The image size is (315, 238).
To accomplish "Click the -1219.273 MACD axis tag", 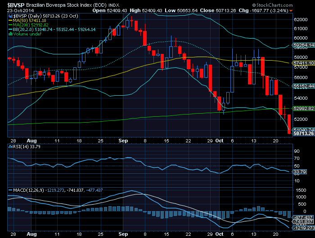I will [x=303, y=228].
